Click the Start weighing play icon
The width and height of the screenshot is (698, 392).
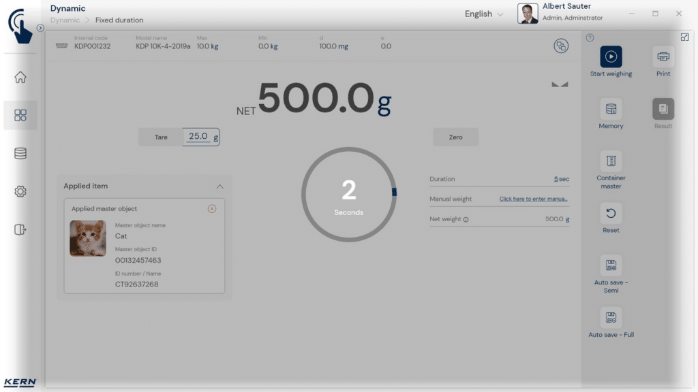coord(611,56)
